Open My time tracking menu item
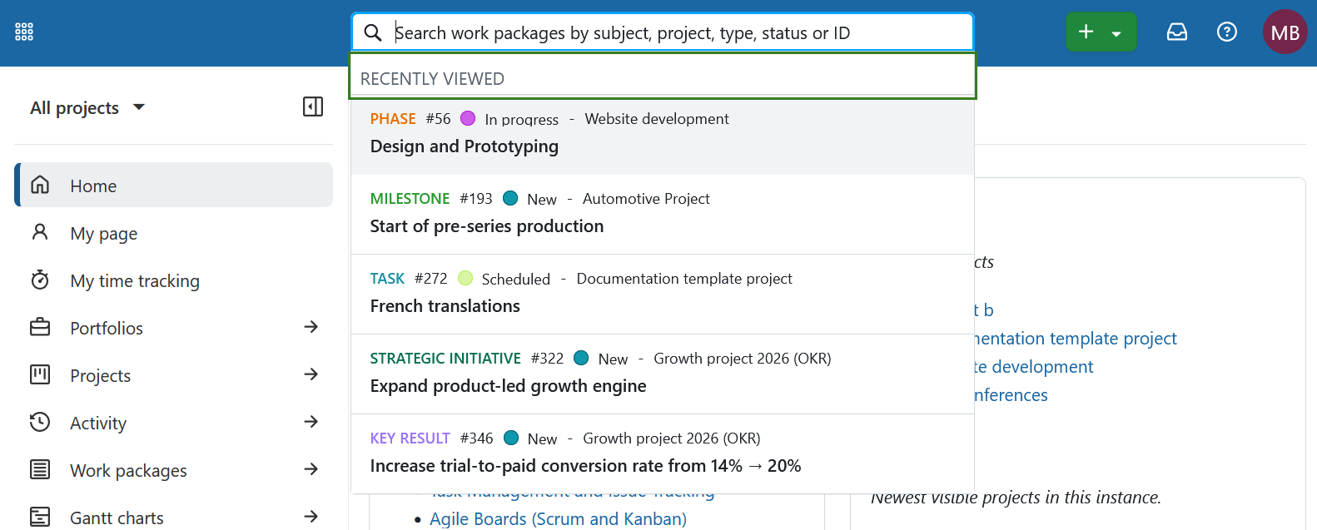Screen dimensions: 1317x530 [135, 281]
